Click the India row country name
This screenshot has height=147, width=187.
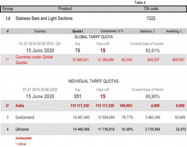(20, 106)
